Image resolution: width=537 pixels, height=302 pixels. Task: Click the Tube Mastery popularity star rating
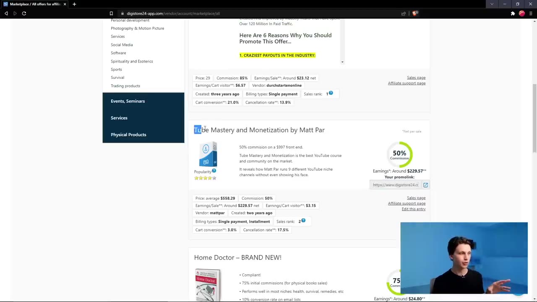click(x=205, y=178)
